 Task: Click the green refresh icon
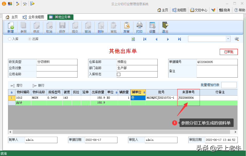click(x=133, y=39)
